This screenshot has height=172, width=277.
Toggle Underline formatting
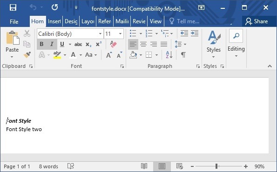click(62, 44)
